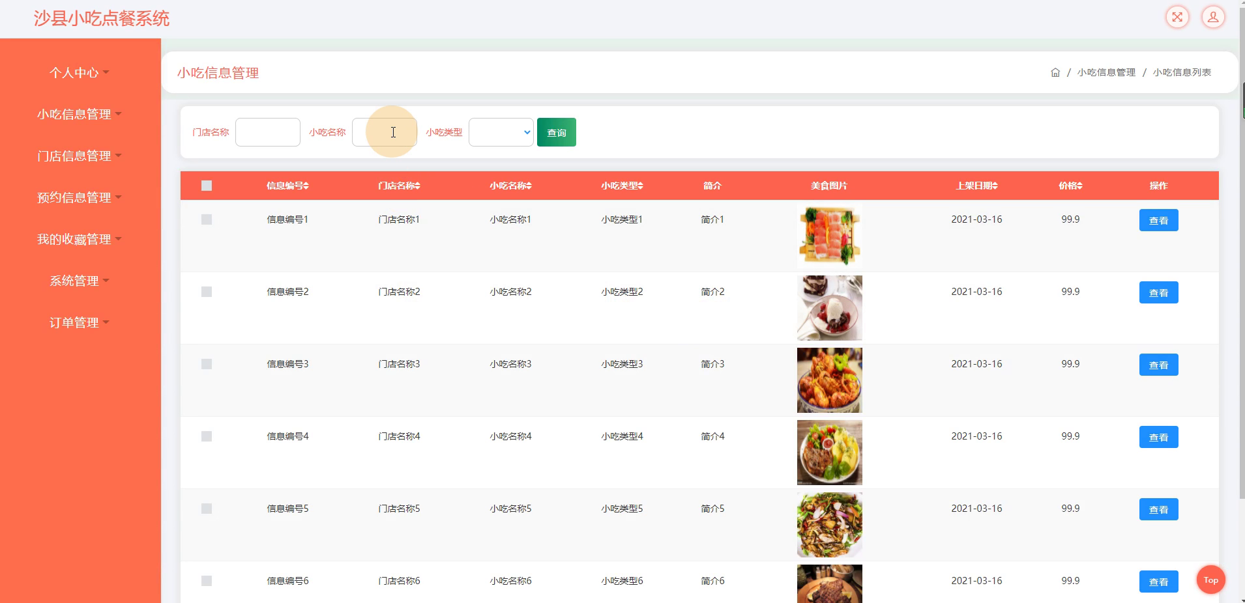This screenshot has height=603, width=1245.
Task: Click the green 查询 button
Action: (557, 132)
